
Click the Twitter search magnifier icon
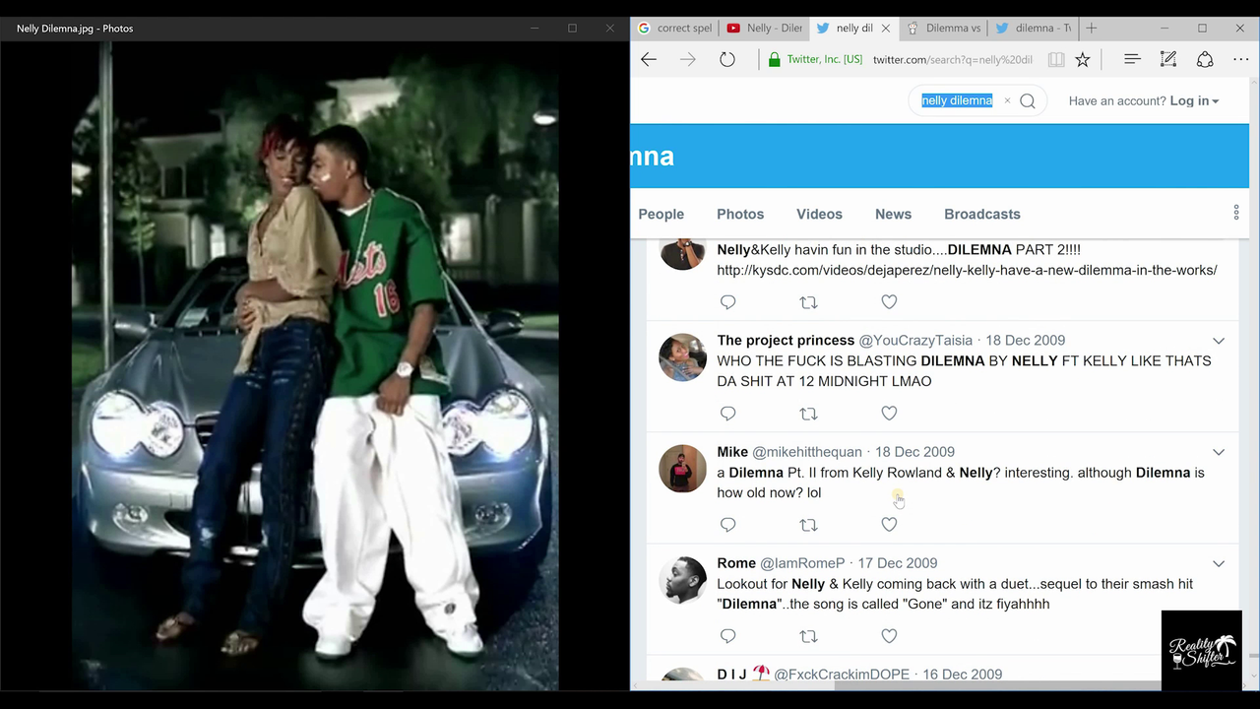[1028, 101]
